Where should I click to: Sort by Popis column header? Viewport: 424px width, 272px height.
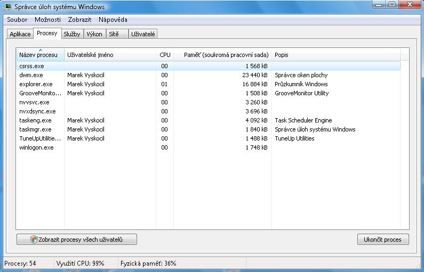[x=336, y=55]
